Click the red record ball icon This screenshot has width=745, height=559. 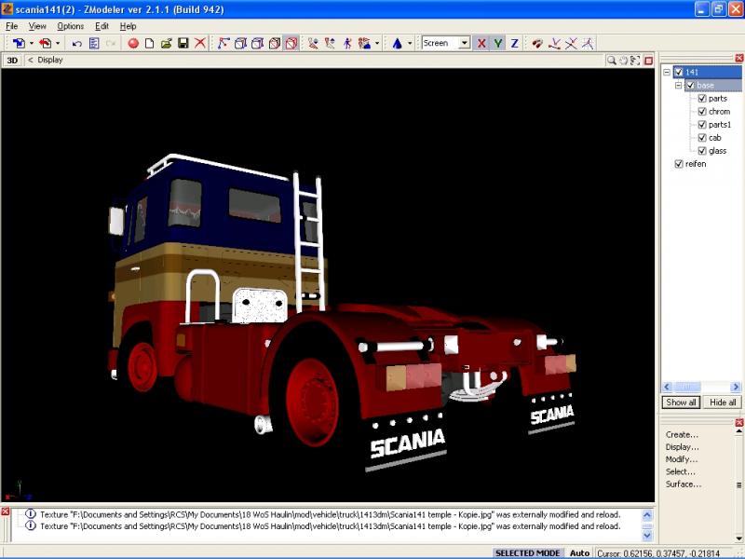pos(133,44)
